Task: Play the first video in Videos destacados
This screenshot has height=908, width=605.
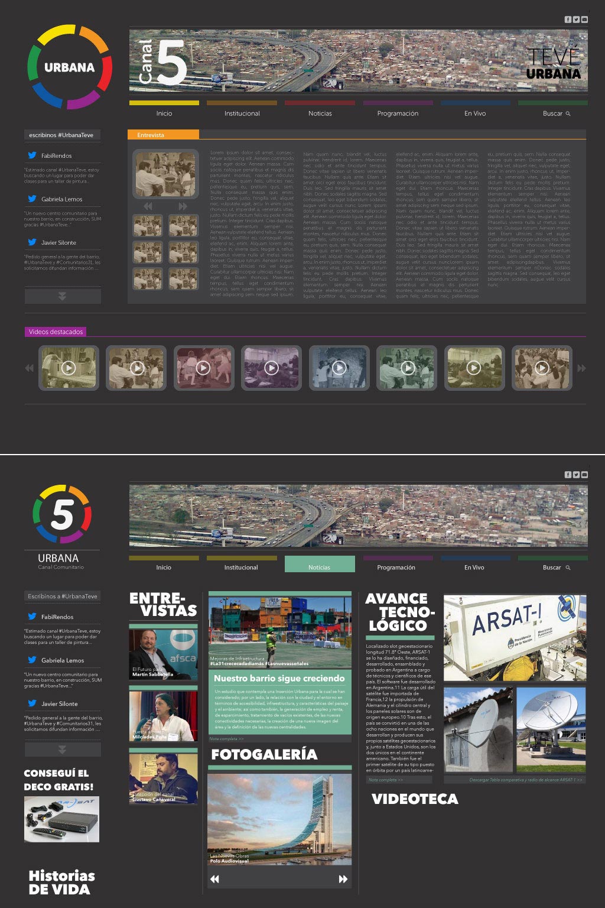Action: click(69, 368)
